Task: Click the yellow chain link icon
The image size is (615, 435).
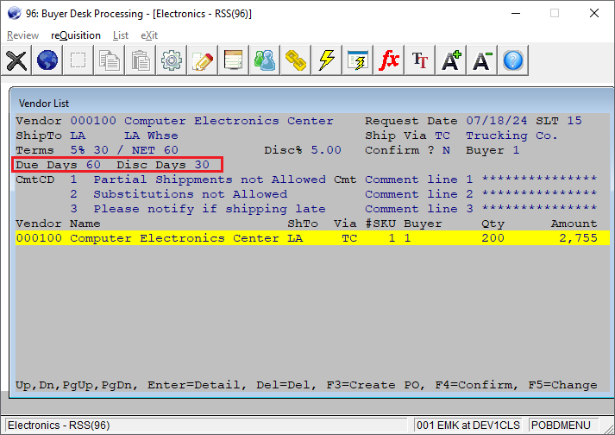Action: tap(295, 60)
